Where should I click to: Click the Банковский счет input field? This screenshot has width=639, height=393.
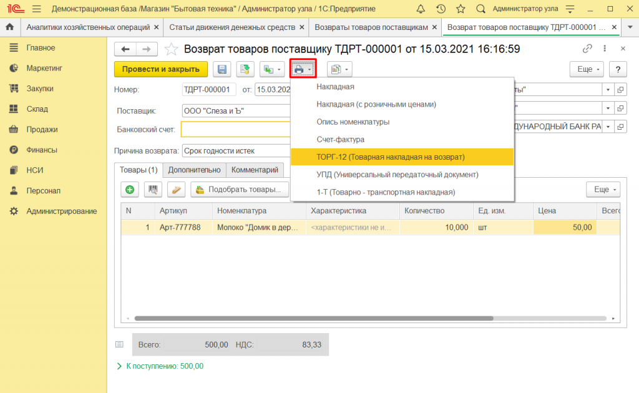click(x=235, y=129)
